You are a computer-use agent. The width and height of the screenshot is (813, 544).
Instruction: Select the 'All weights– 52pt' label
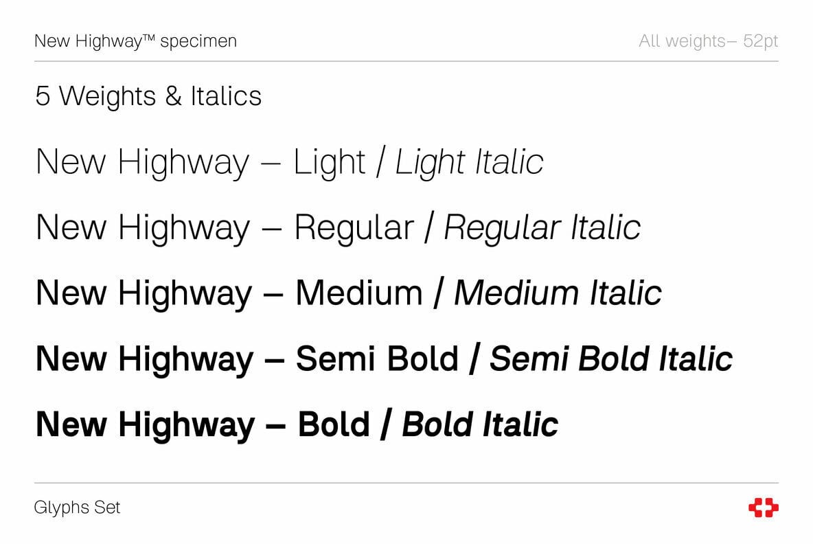point(708,41)
